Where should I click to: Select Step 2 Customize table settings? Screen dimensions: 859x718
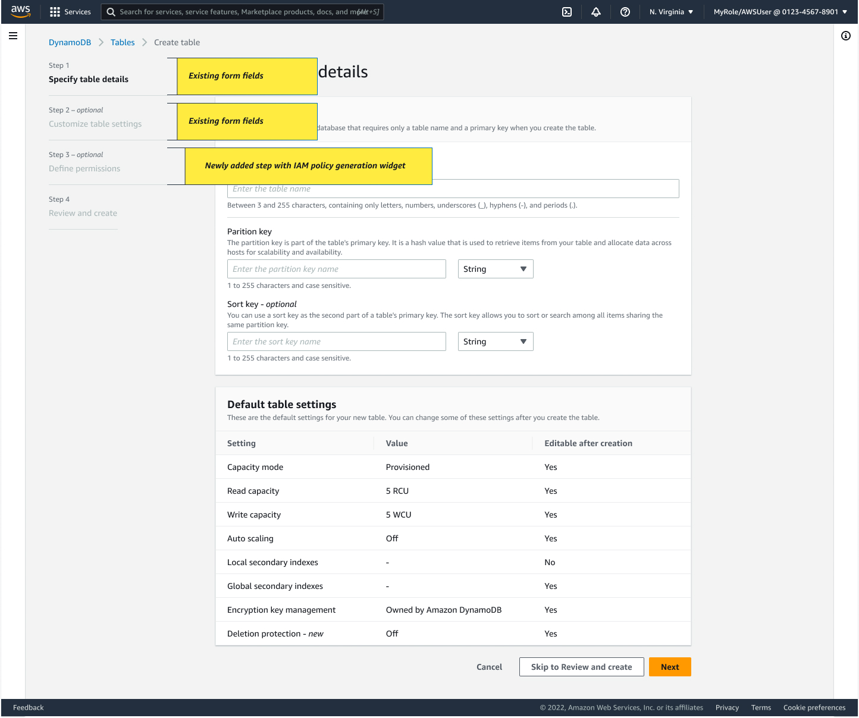pos(95,124)
